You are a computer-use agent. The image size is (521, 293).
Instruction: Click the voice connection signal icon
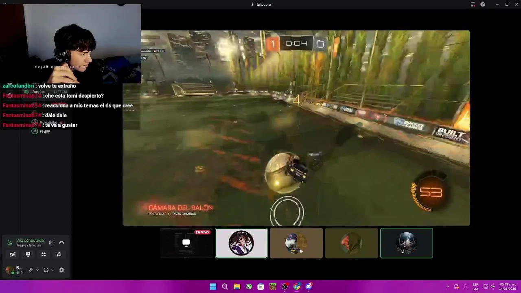[9, 243]
